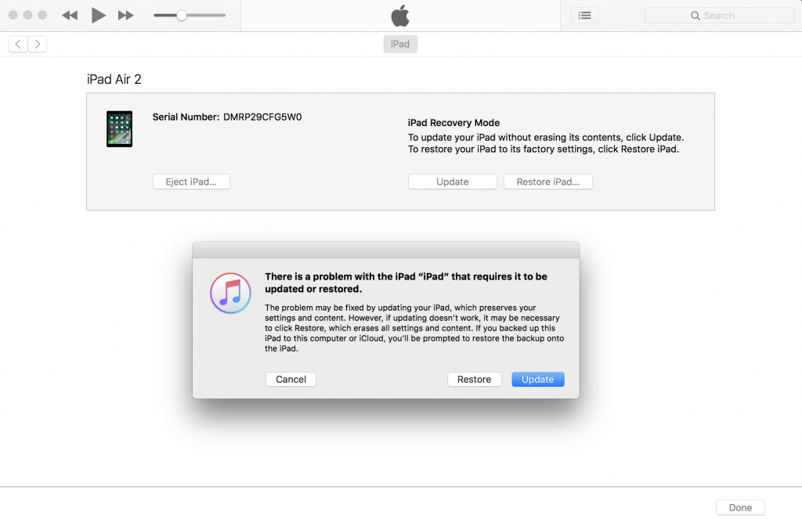The width and height of the screenshot is (802, 519).
Task: Click the Done button at the bottom
Action: coord(740,507)
